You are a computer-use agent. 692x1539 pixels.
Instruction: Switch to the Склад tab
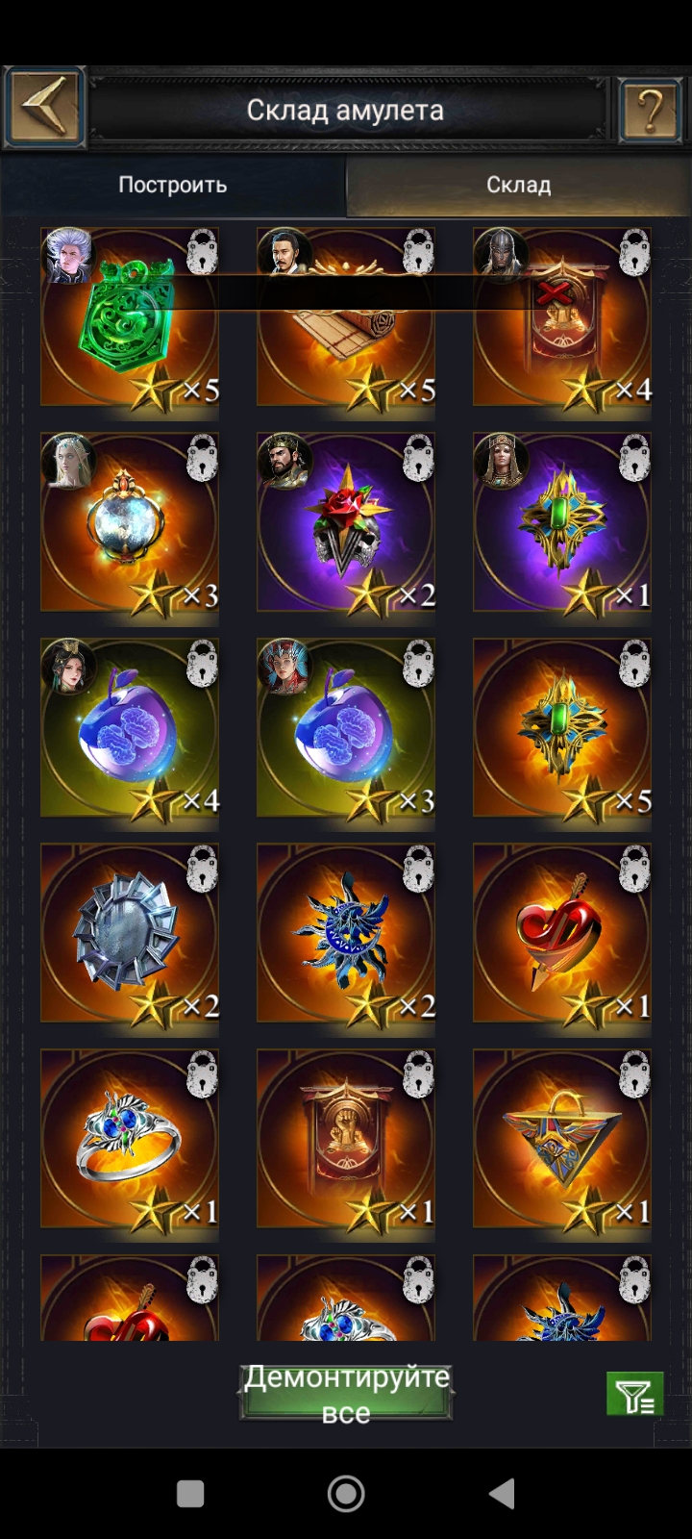point(519,185)
